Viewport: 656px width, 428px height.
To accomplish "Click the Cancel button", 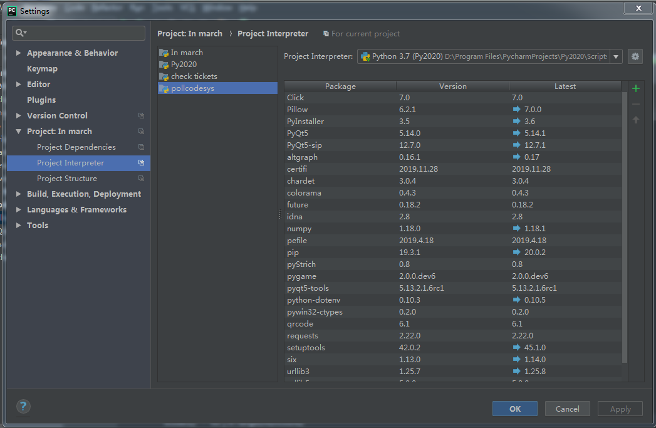I will pos(567,409).
